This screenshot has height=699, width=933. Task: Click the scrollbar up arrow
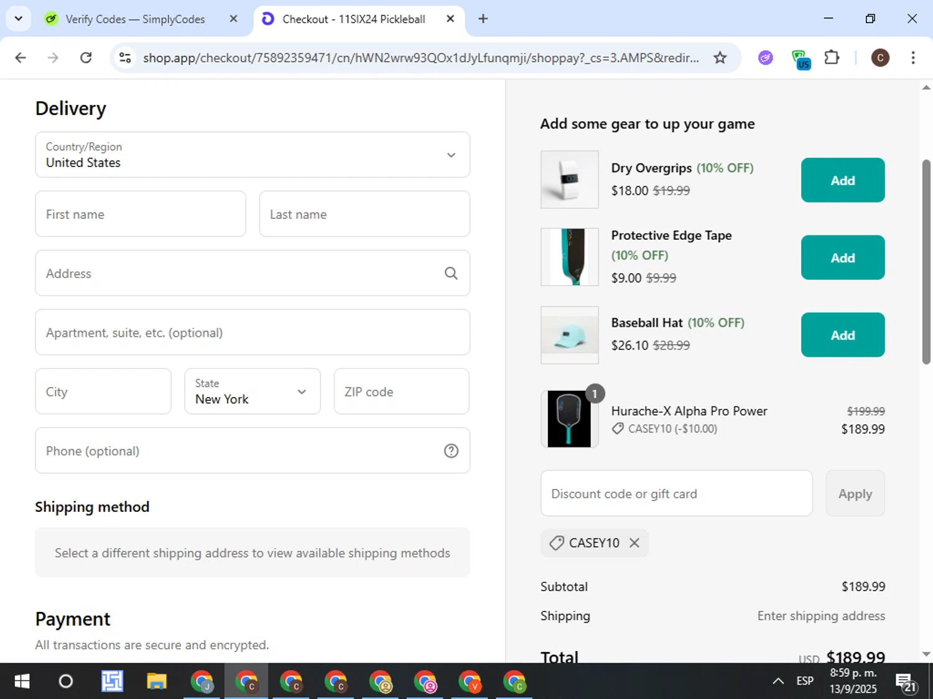[x=926, y=88]
